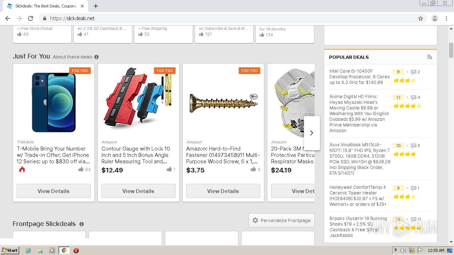Bookmark this page with the star icon
454x255 pixels.
point(421,18)
